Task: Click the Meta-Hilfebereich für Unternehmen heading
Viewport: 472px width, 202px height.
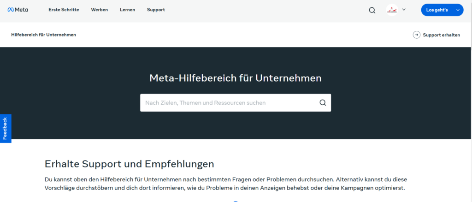Action: [x=236, y=78]
